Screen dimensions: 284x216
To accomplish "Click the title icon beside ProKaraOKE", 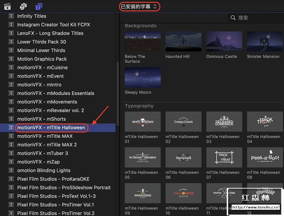I will pos(11,179).
